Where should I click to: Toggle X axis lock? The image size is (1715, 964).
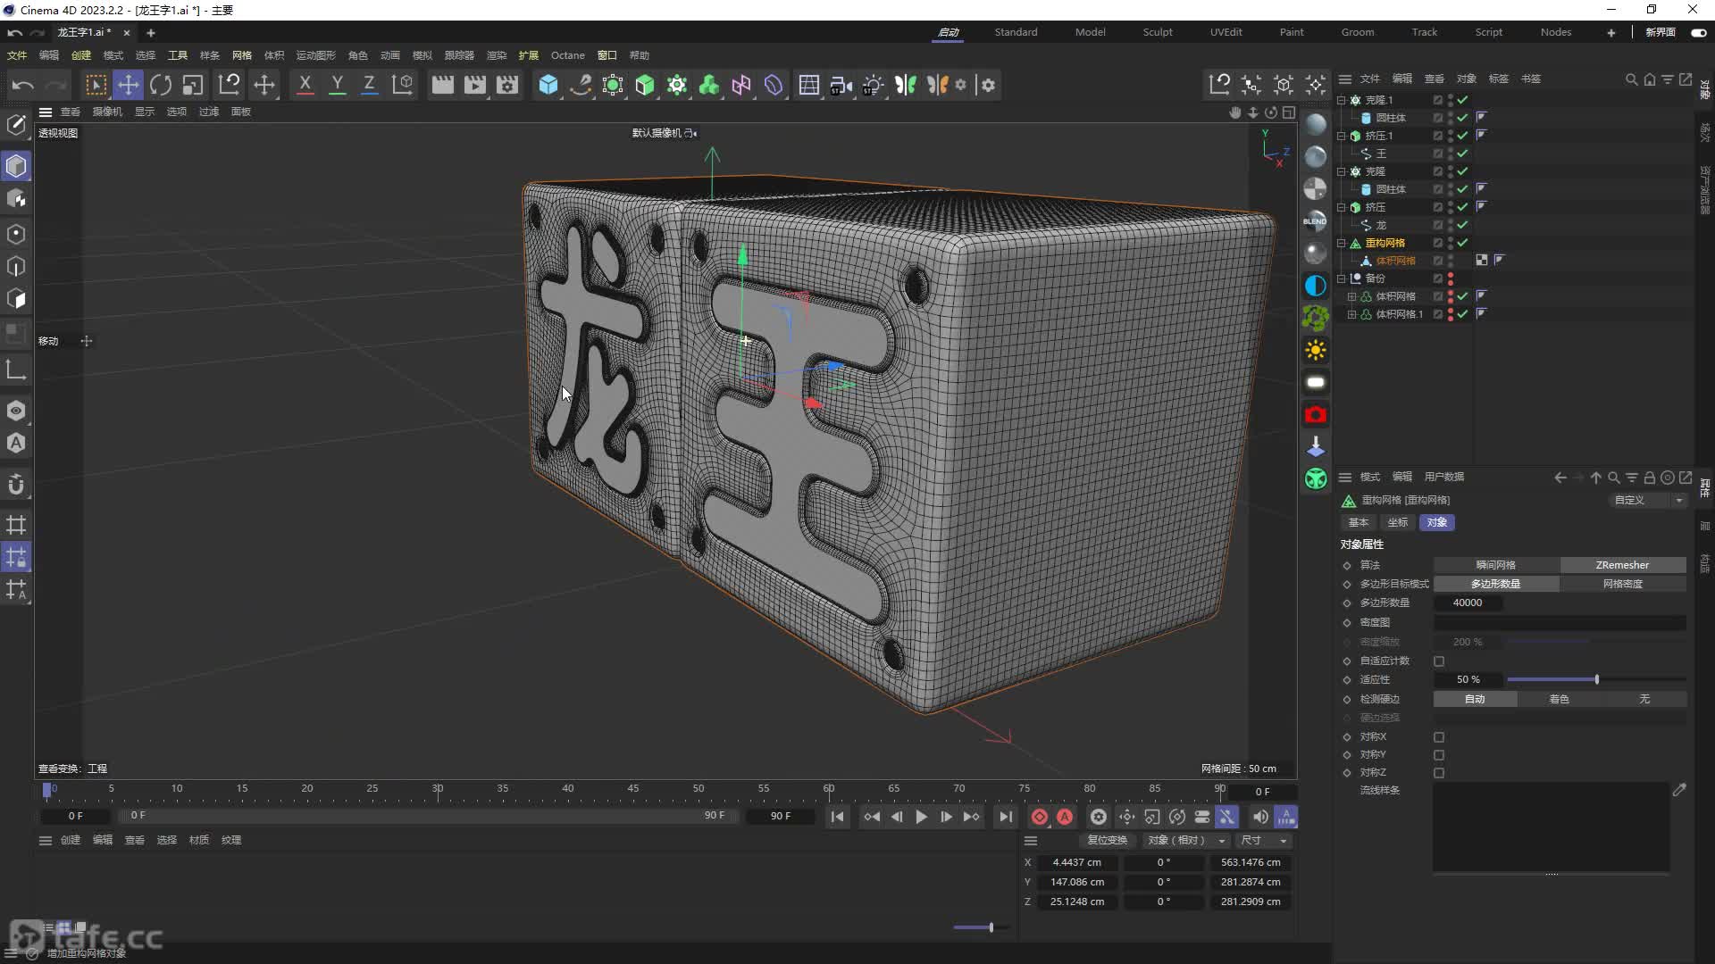(305, 85)
